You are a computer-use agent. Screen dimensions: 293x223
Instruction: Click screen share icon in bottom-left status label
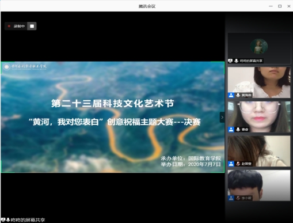(x=3, y=220)
